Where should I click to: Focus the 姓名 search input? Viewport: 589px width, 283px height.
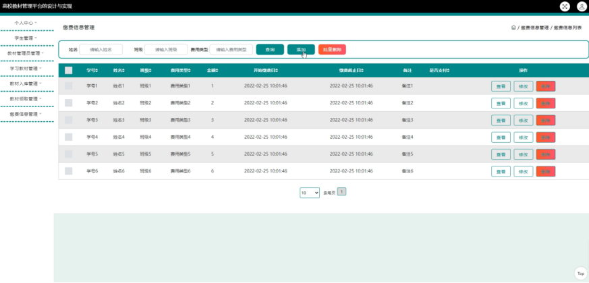point(101,50)
